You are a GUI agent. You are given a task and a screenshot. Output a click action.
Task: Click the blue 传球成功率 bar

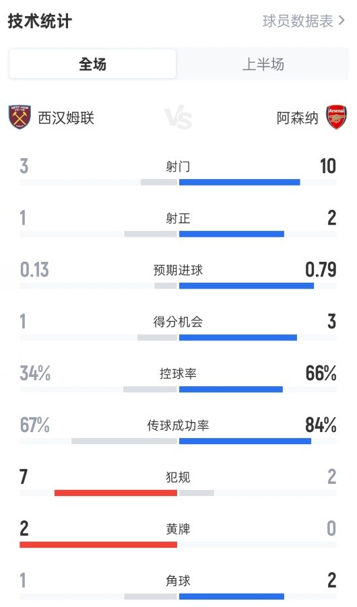point(245,441)
